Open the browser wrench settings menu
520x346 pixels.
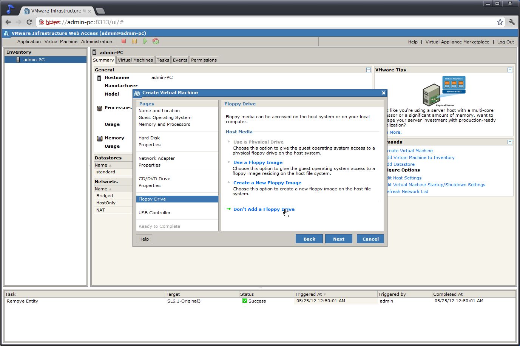[512, 22]
